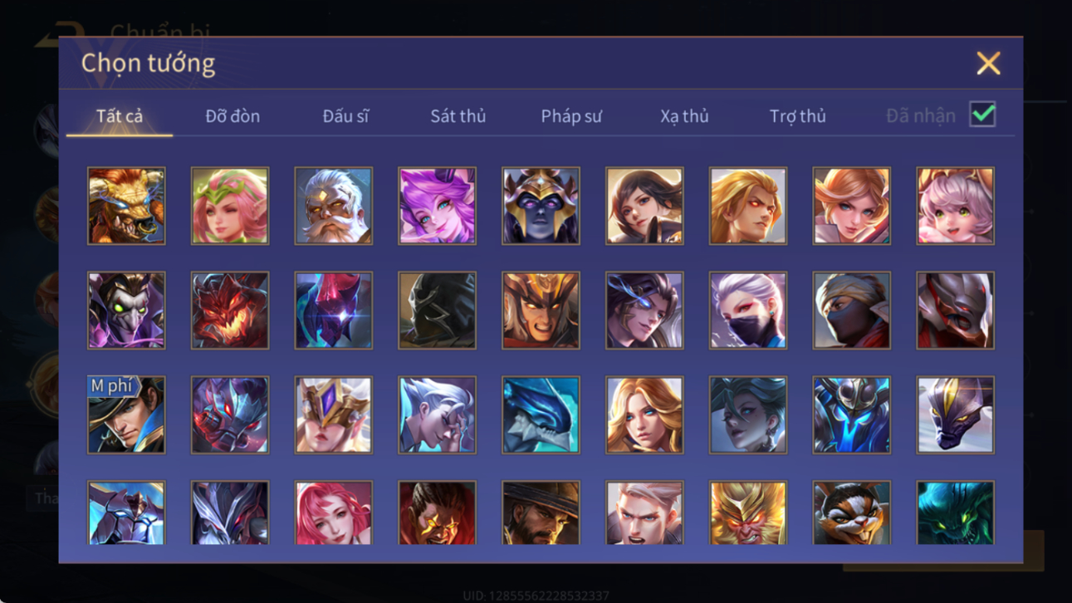Viewport: 1072px width, 603px height.
Task: Pick the green glowing-eyed dark monster
Action: pyautogui.click(x=955, y=512)
